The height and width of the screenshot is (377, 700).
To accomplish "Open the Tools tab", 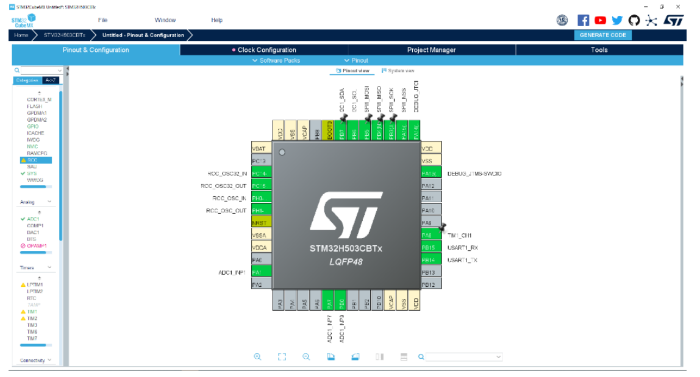I will [599, 50].
